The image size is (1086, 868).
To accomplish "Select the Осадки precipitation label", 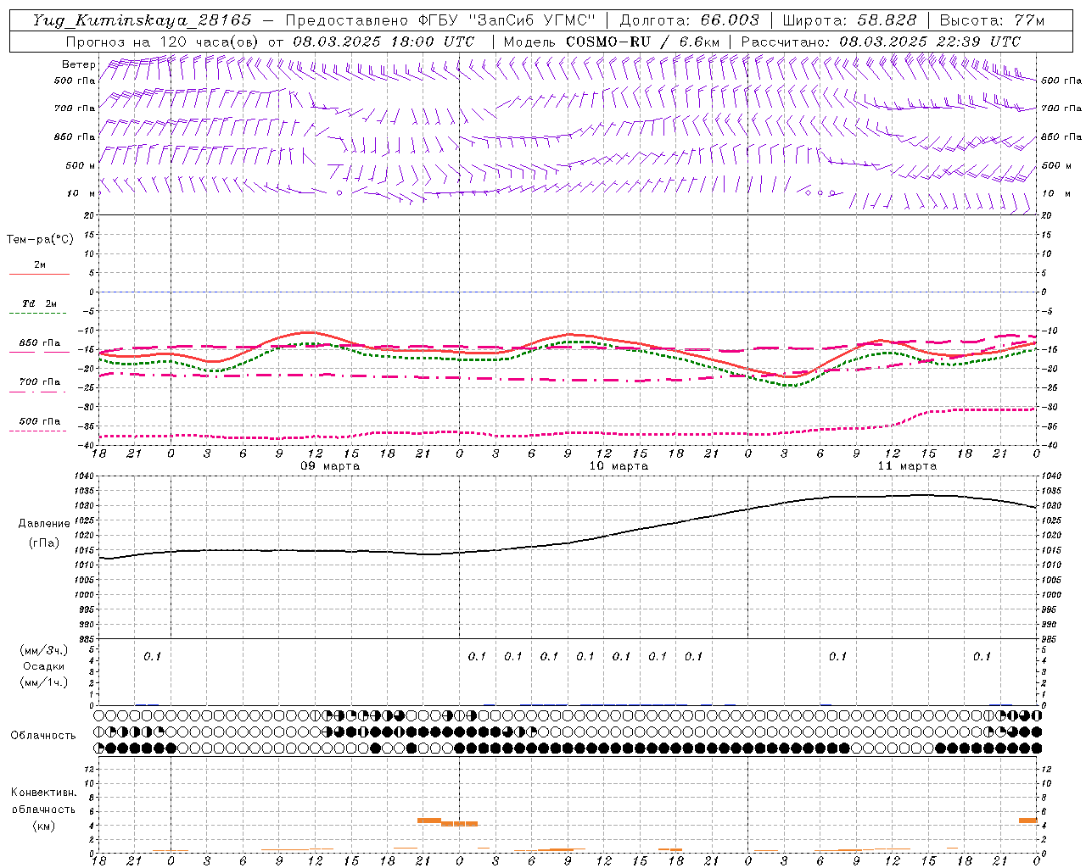I will point(44,666).
